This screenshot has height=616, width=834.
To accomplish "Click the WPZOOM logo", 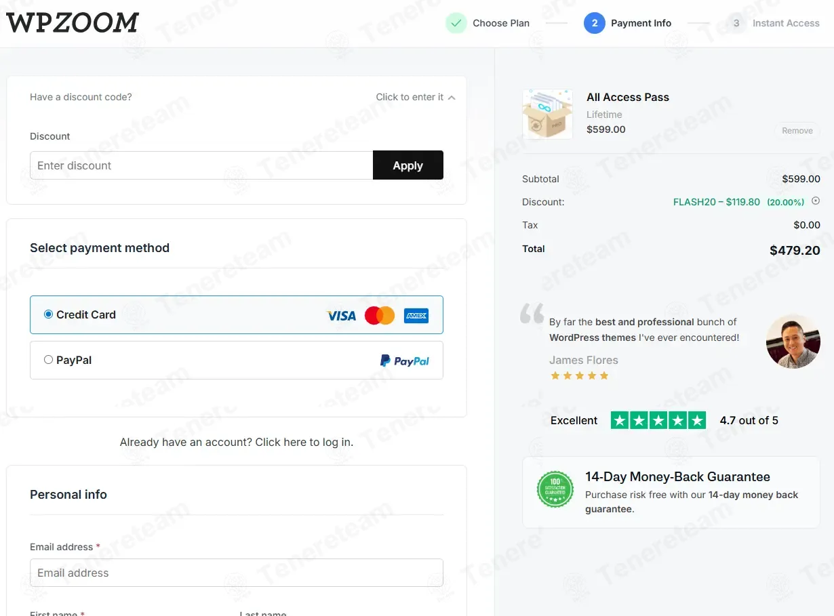I will [73, 23].
